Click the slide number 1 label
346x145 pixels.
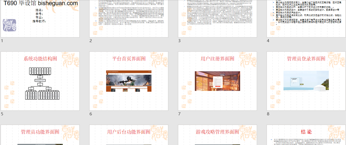[2, 41]
